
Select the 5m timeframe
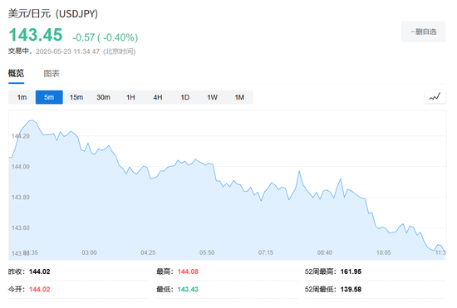point(49,97)
